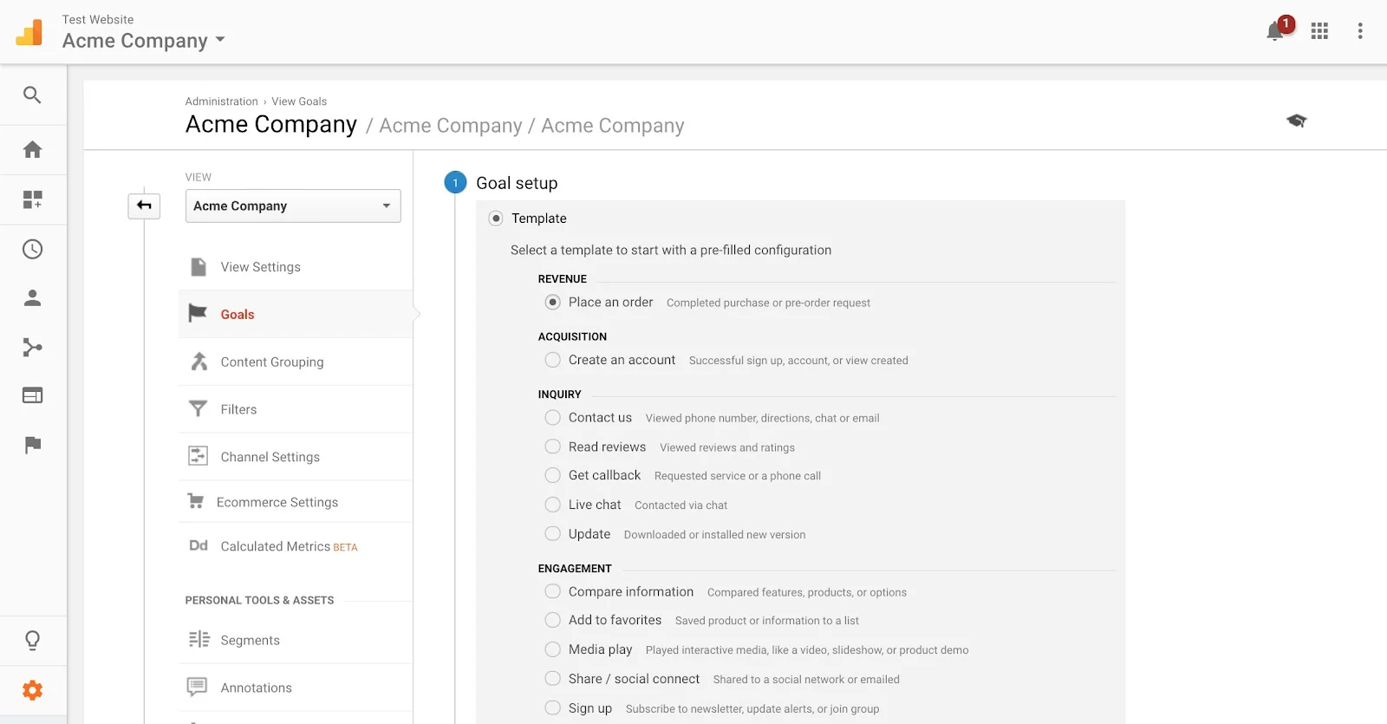Screen dimensions: 1387x724
Task: Click the REVENUE section label
Action: (x=562, y=279)
